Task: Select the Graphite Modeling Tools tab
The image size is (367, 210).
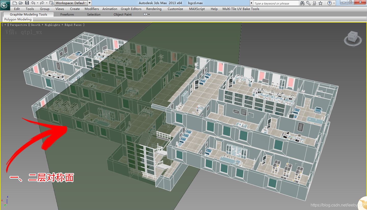Action: 29,14
